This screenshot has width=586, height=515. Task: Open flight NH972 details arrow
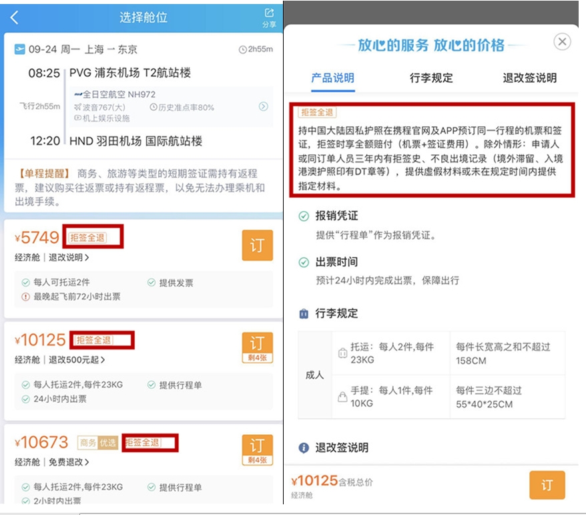click(264, 107)
